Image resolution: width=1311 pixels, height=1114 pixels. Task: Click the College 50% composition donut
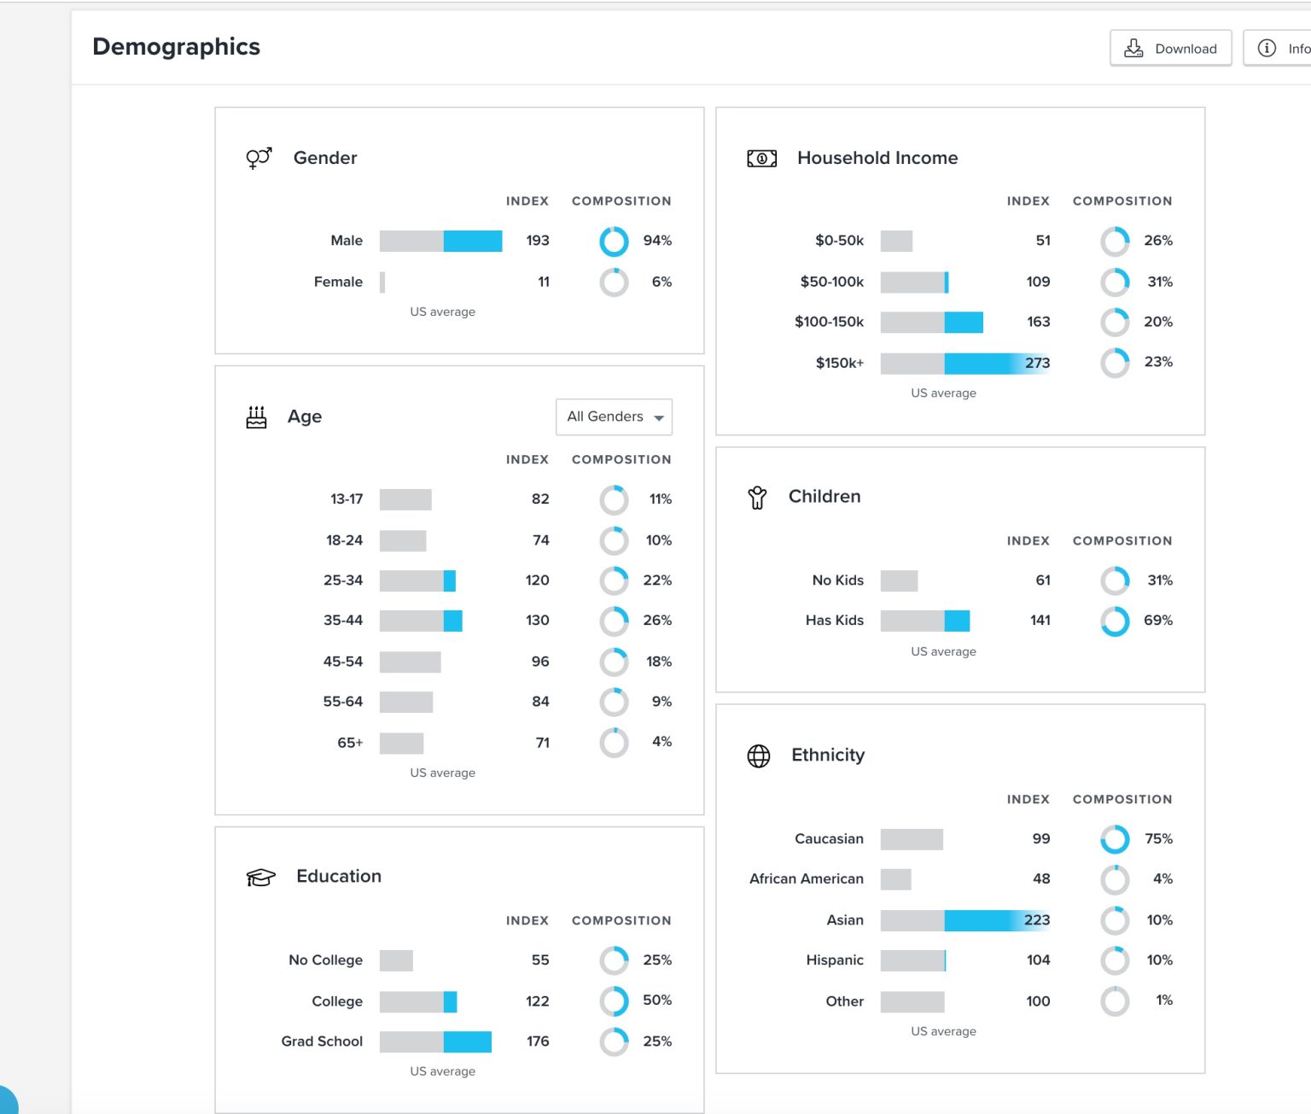pyautogui.click(x=614, y=1001)
